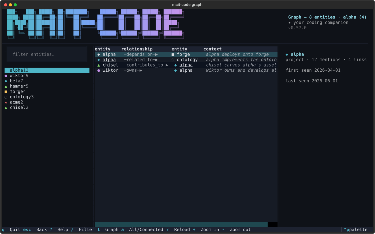The image size is (375, 234).
Task: Click the orange square icon beside forge in sidebar
Action: 6,92
